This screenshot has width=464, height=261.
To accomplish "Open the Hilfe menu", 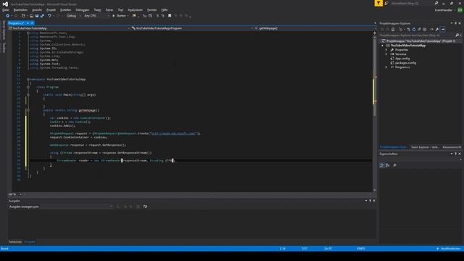I will (x=165, y=9).
